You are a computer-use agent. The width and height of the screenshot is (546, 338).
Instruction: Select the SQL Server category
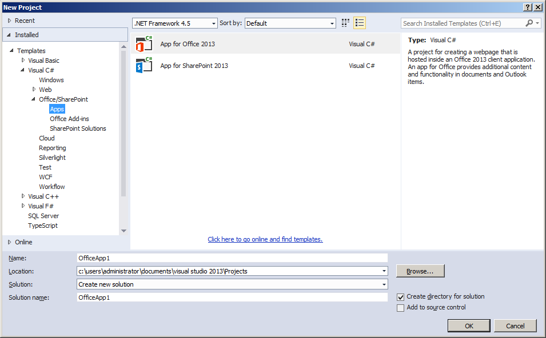(x=43, y=216)
